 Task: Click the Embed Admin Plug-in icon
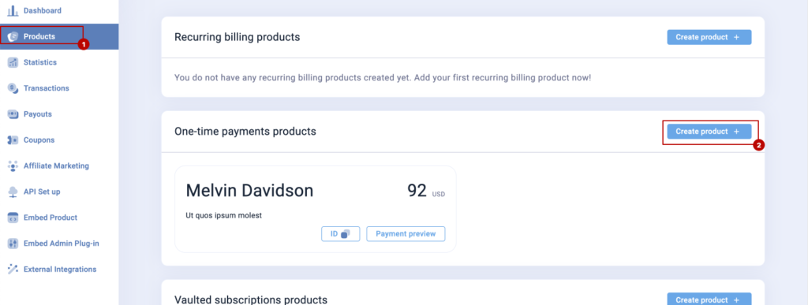(13, 244)
